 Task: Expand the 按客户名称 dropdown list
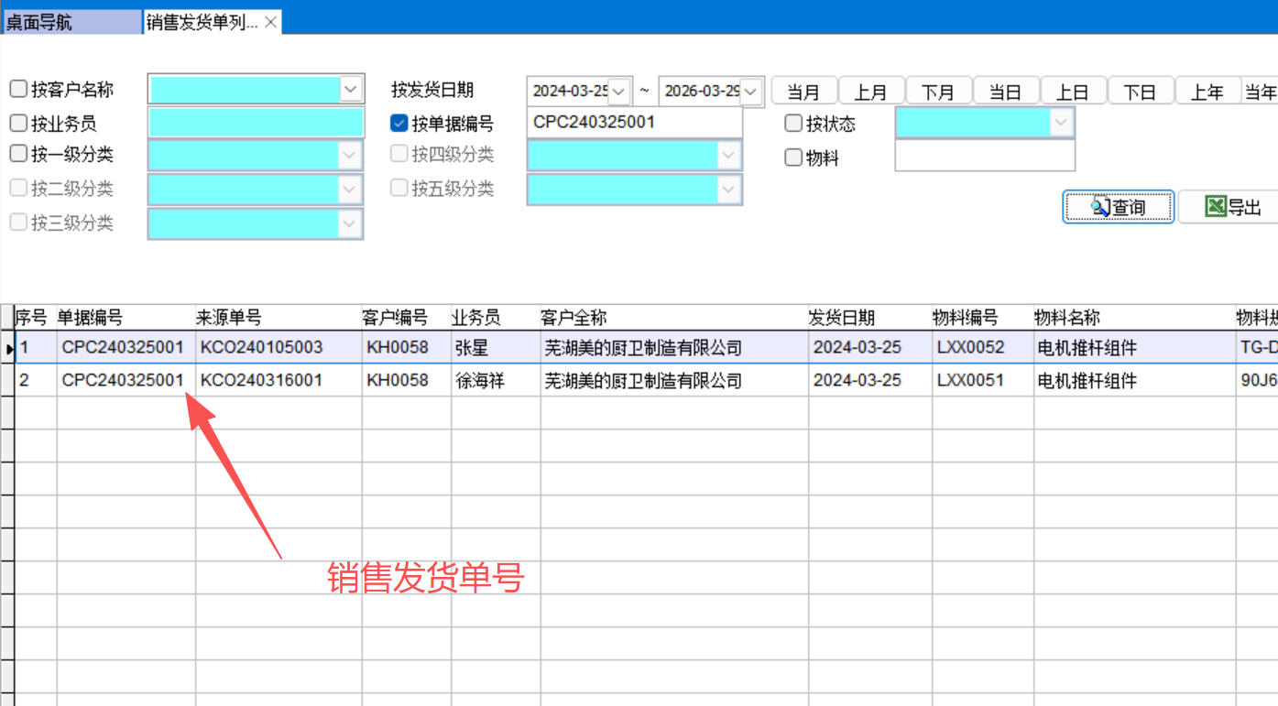pos(351,90)
